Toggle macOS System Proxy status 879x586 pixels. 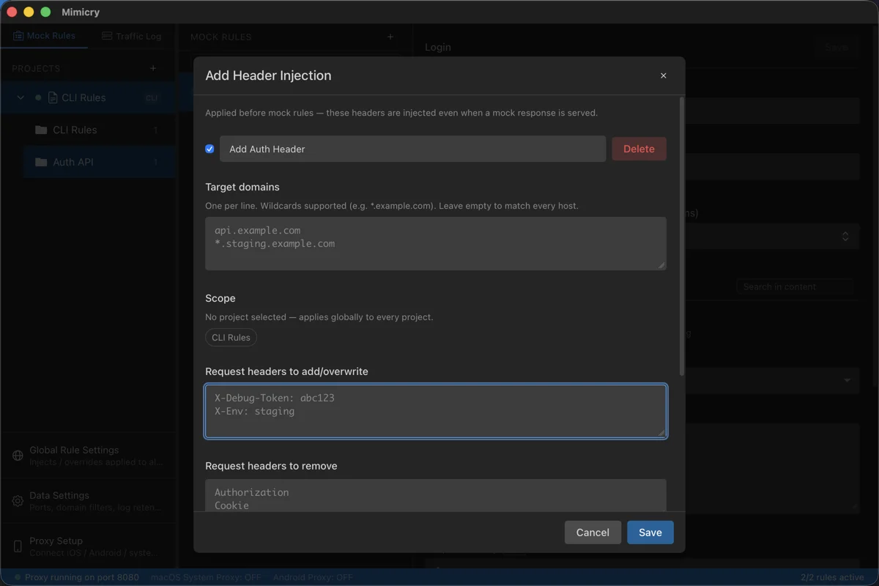point(206,577)
